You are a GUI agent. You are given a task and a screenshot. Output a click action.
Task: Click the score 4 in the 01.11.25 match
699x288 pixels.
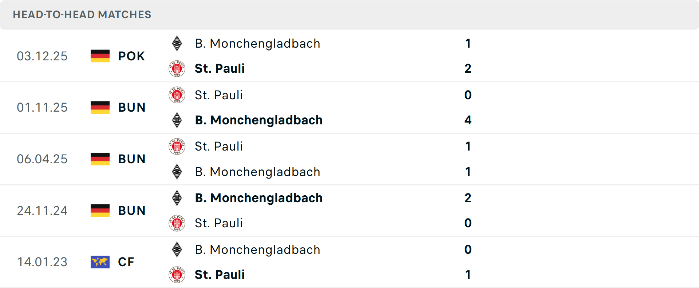(x=468, y=120)
